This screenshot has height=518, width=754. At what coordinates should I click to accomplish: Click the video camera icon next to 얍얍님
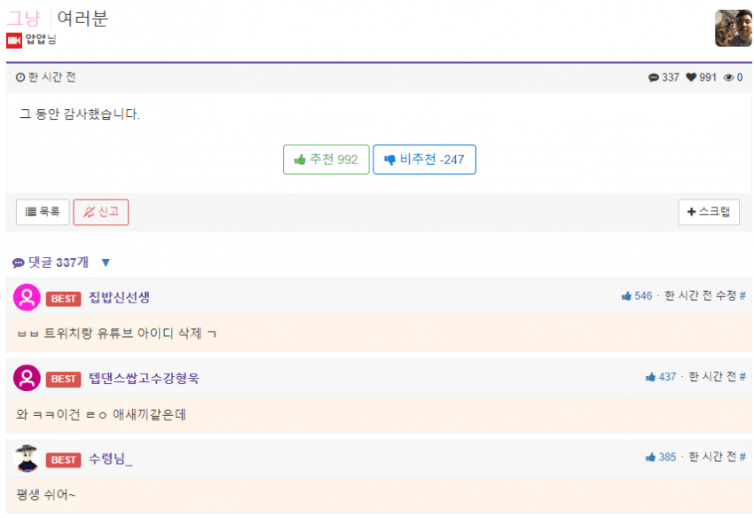click(x=12, y=40)
